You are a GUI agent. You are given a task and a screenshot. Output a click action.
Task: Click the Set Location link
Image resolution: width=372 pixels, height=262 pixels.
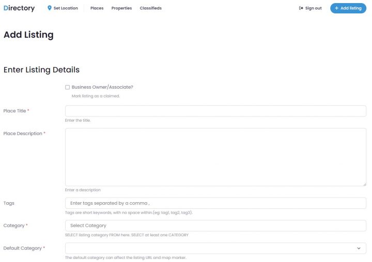click(x=66, y=8)
